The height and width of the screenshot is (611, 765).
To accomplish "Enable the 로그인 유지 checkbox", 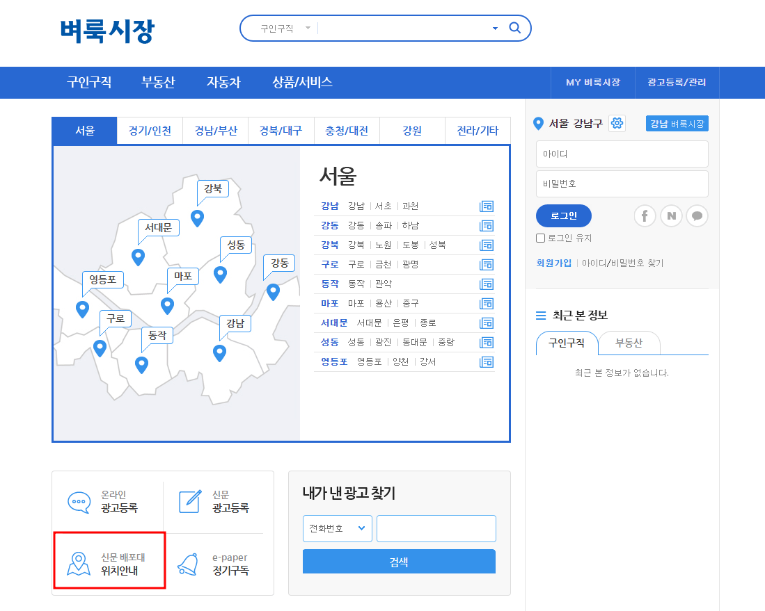I will click(x=540, y=238).
